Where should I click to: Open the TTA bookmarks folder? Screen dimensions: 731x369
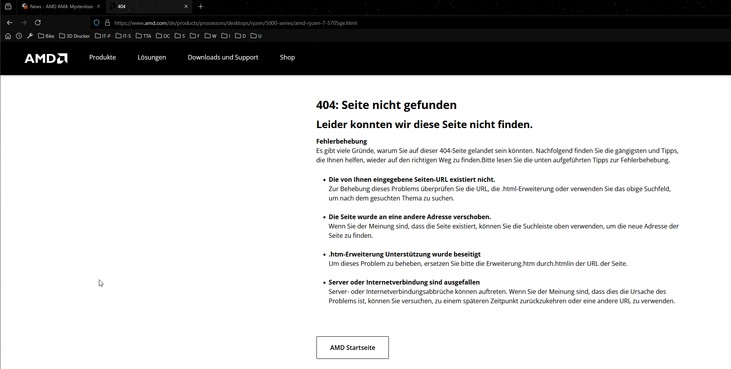click(x=143, y=36)
